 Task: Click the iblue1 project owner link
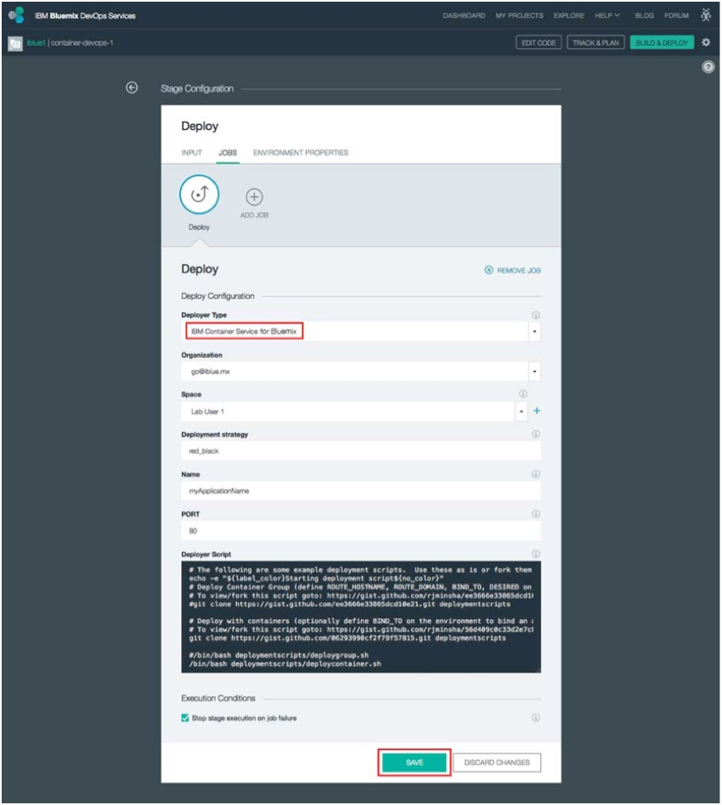[36, 42]
